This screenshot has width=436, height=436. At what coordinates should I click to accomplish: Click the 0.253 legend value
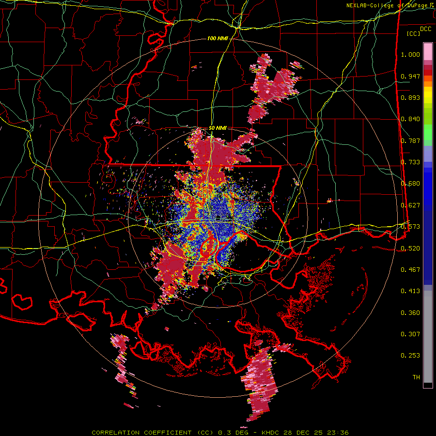click(410, 356)
